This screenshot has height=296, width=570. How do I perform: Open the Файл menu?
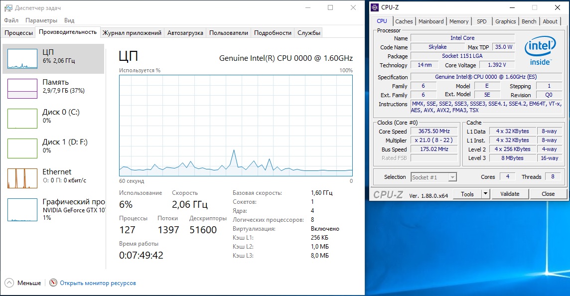(x=11, y=20)
